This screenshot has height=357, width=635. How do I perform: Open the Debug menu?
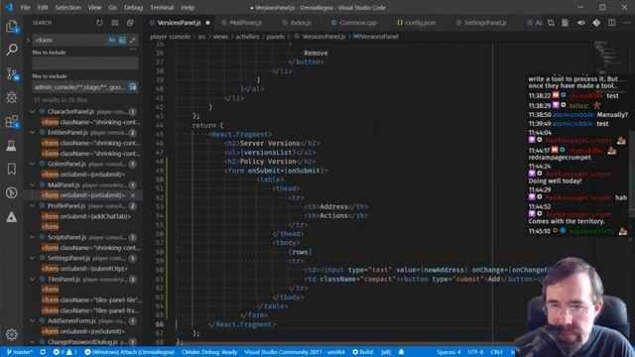coord(133,7)
